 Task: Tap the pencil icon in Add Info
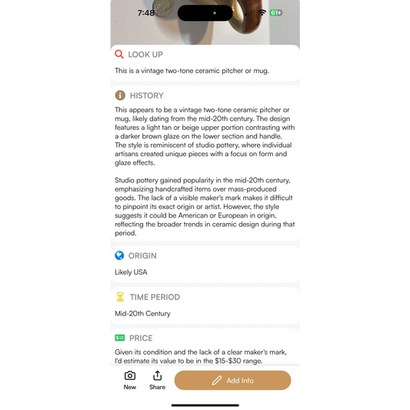click(217, 381)
